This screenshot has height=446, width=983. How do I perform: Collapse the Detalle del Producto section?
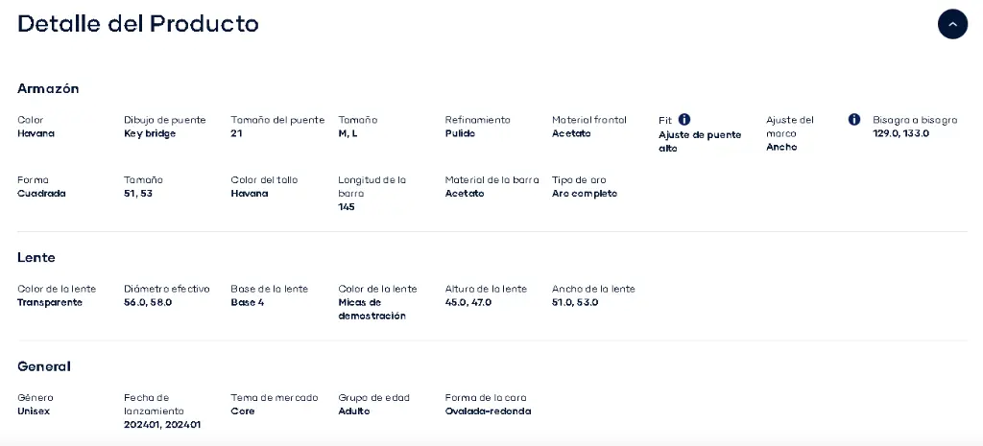click(952, 24)
